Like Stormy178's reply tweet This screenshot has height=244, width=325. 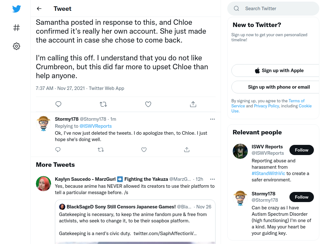pos(144,150)
